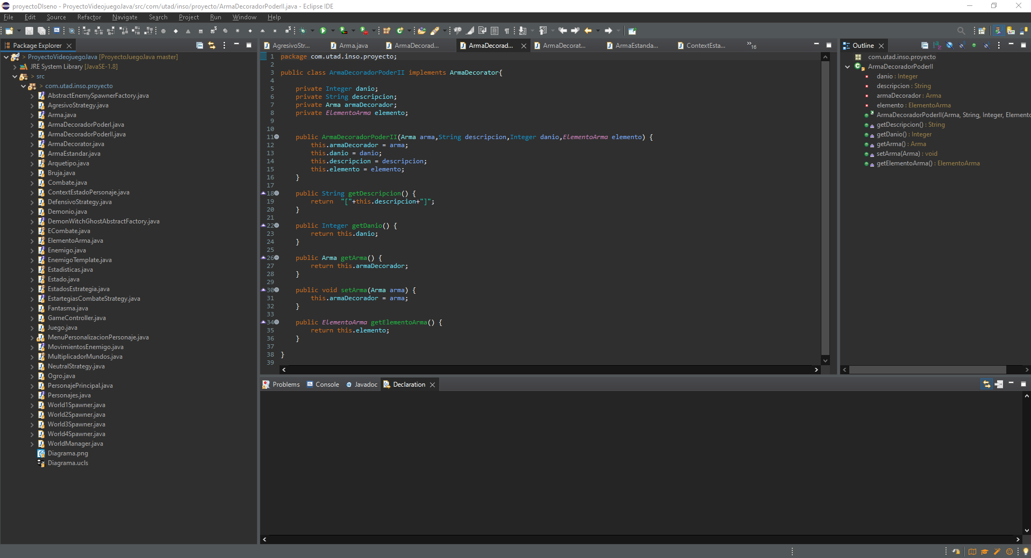Open the Run button dropdown arrow
Viewport: 1031px width, 558px height.
333,31
